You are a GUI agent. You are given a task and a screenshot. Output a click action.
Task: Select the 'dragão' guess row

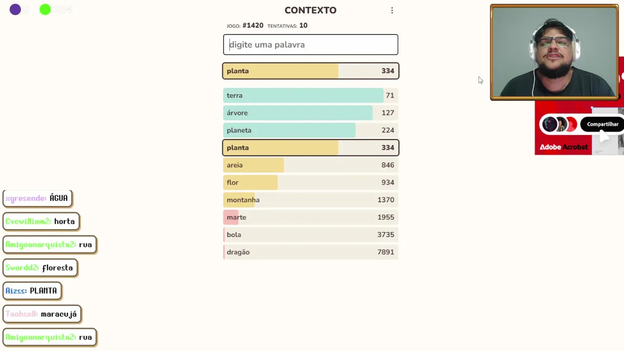coord(311,252)
